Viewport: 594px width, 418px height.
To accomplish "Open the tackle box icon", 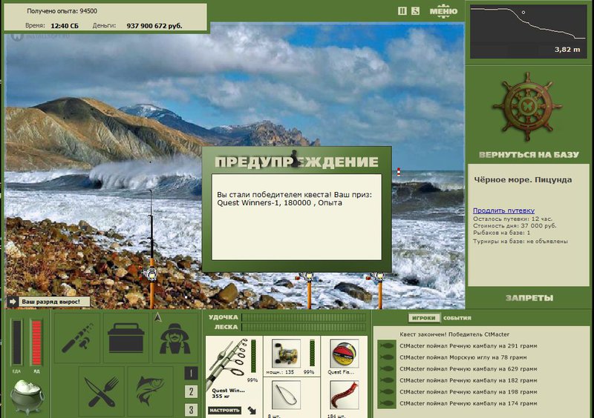I will [x=125, y=338].
